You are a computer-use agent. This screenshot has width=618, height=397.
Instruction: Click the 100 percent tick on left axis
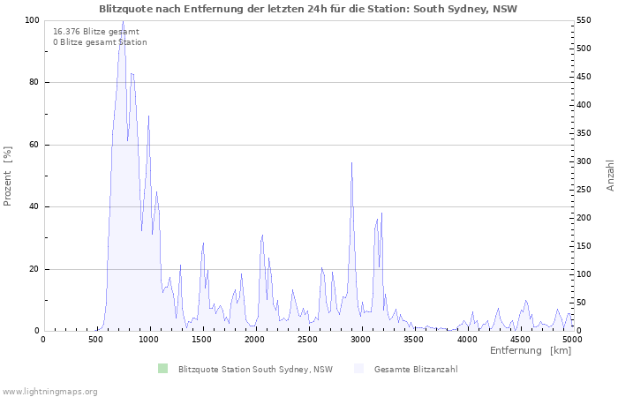pos(32,20)
